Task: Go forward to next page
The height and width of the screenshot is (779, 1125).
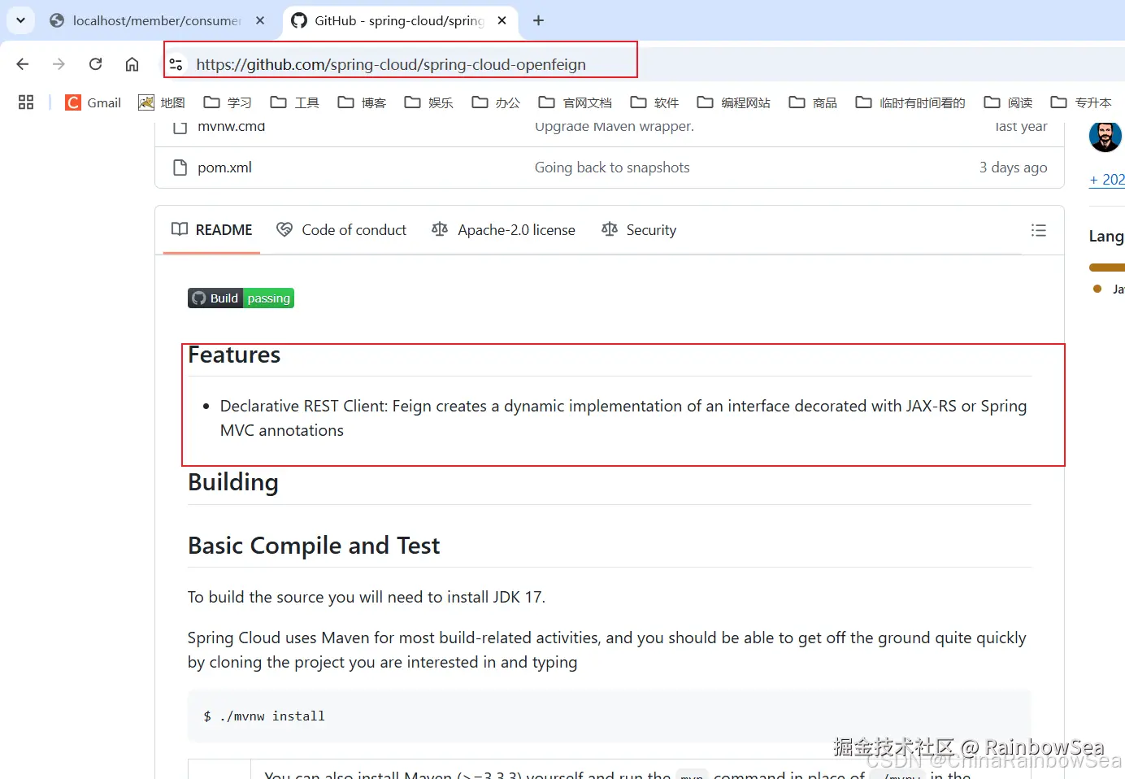Action: (59, 64)
